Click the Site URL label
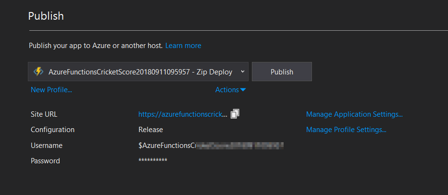Image resolution: width=448 pixels, height=195 pixels. (x=44, y=114)
